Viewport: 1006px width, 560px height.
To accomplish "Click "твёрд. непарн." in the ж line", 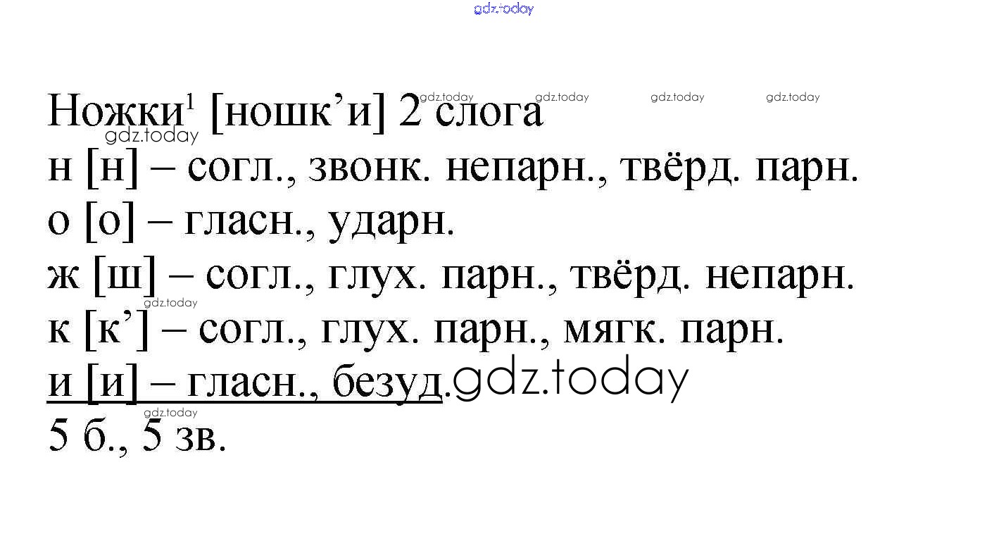I will 711,276.
